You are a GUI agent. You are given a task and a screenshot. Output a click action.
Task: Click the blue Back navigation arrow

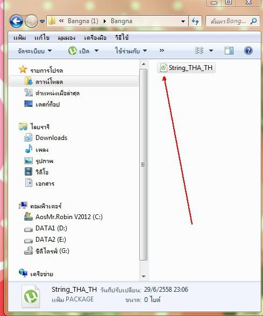point(16,21)
